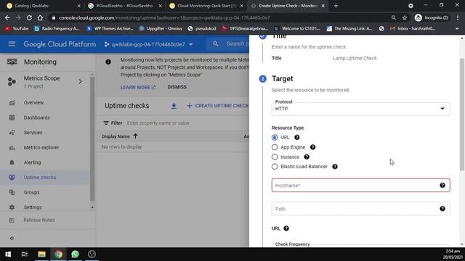Viewport: 465px width, 261px height.
Task: Click the Monitoring header icon
Action: point(12,62)
